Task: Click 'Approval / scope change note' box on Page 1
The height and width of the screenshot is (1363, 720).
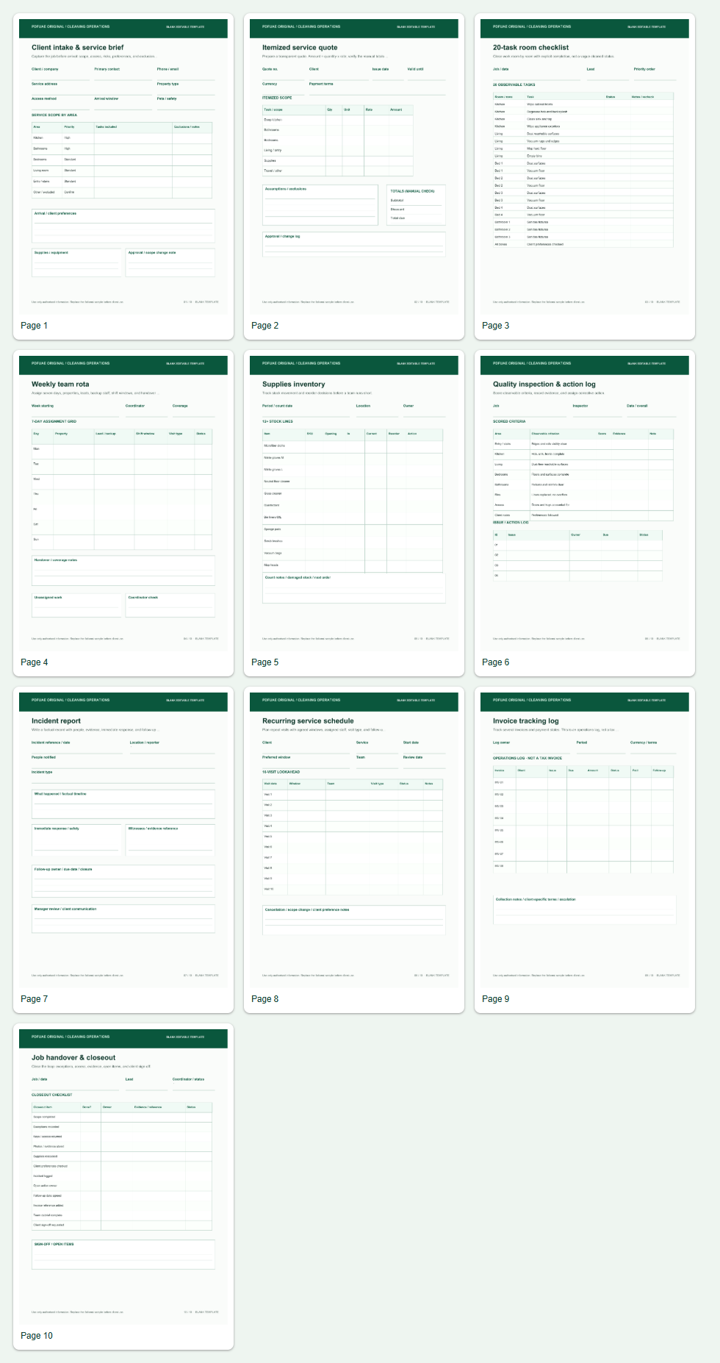Action: click(170, 262)
